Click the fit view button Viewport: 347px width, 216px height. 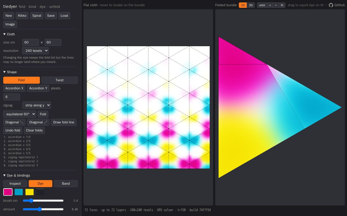coord(282,5)
